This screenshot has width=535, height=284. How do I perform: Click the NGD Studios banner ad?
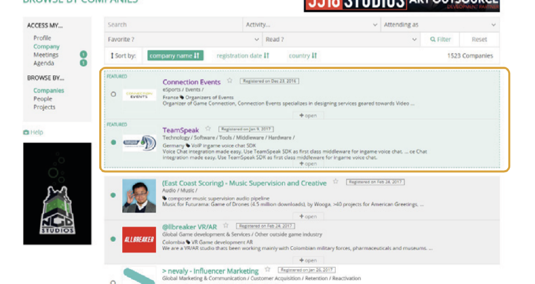[x=57, y=194]
